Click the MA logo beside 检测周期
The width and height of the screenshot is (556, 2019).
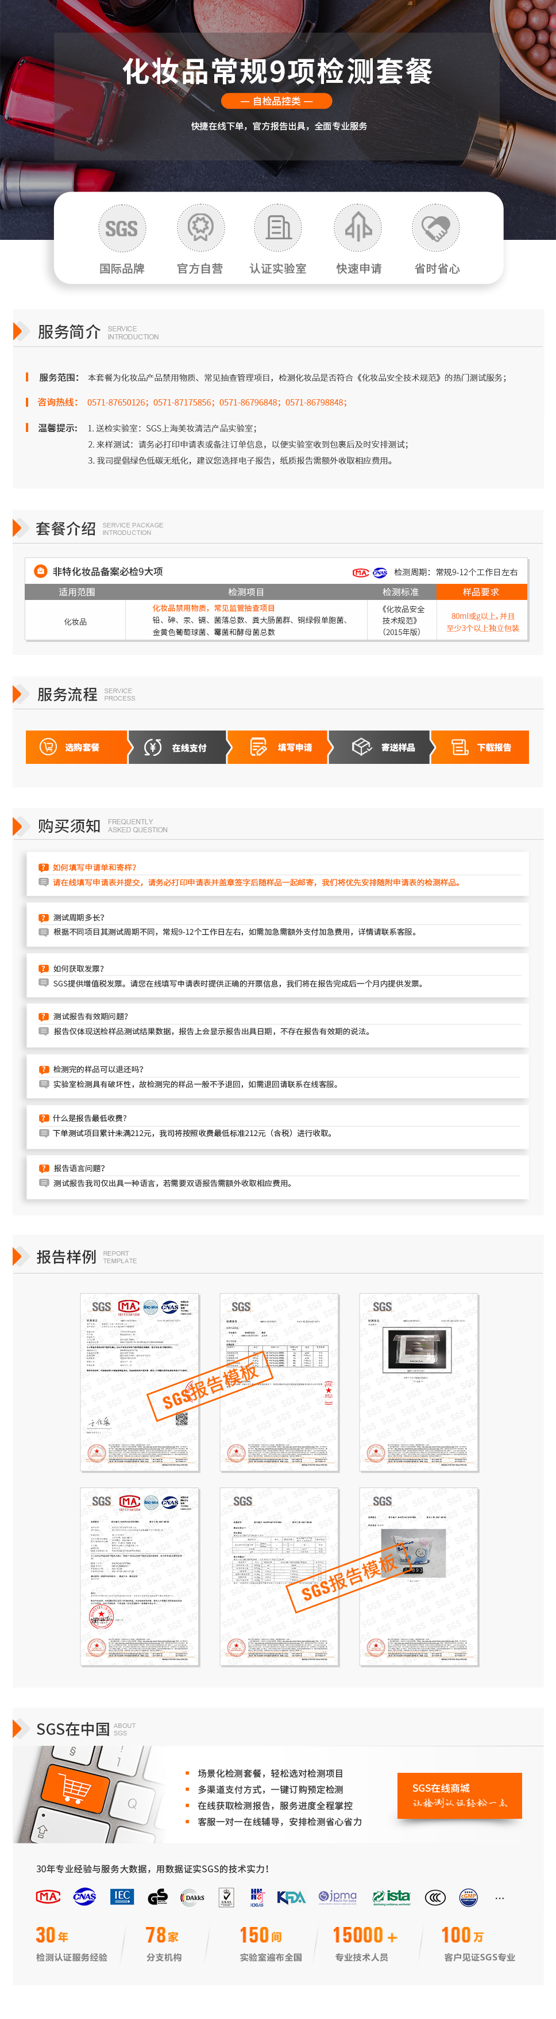click(360, 573)
